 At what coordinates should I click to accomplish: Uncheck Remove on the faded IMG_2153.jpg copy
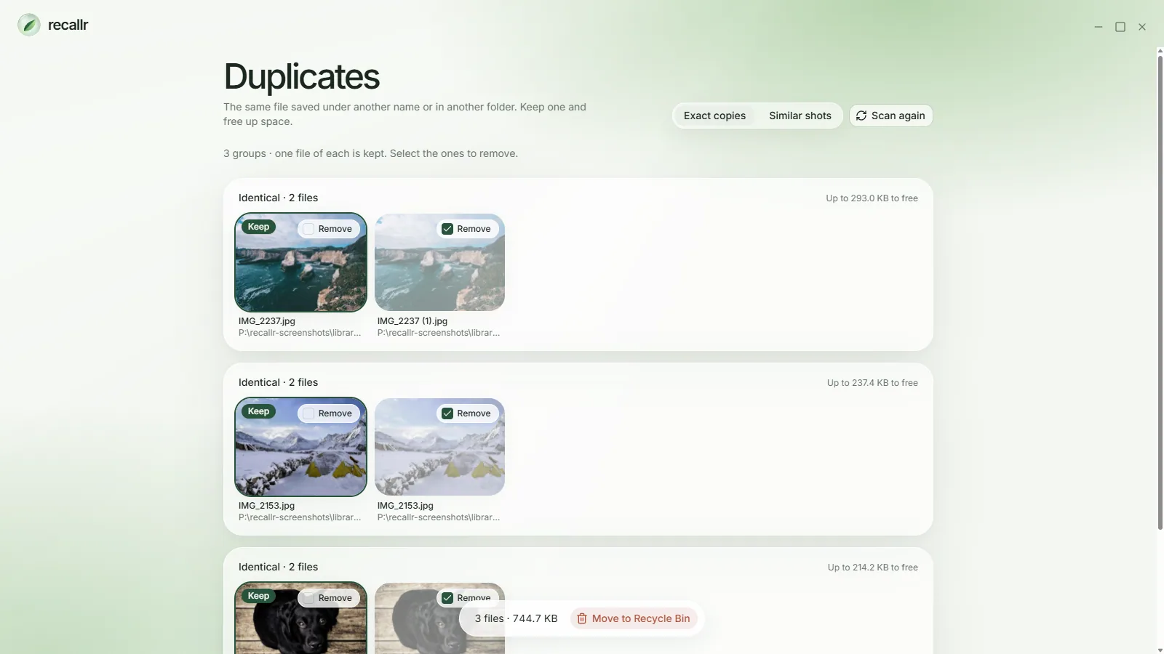coord(447,413)
